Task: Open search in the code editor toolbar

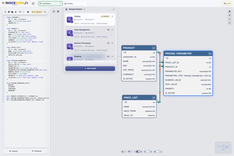Action: point(45,12)
